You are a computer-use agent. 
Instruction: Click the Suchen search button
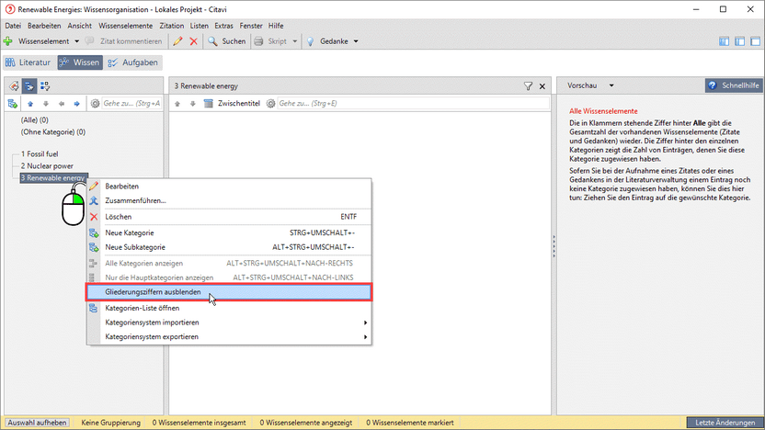[227, 41]
